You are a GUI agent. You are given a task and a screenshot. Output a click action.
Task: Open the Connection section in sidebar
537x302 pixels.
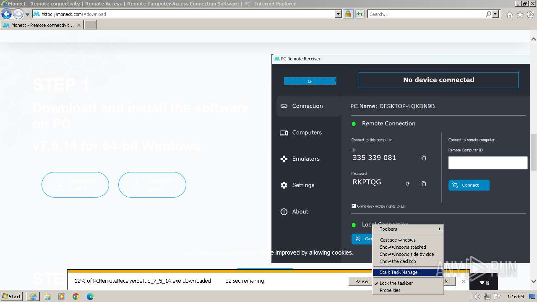click(x=308, y=106)
